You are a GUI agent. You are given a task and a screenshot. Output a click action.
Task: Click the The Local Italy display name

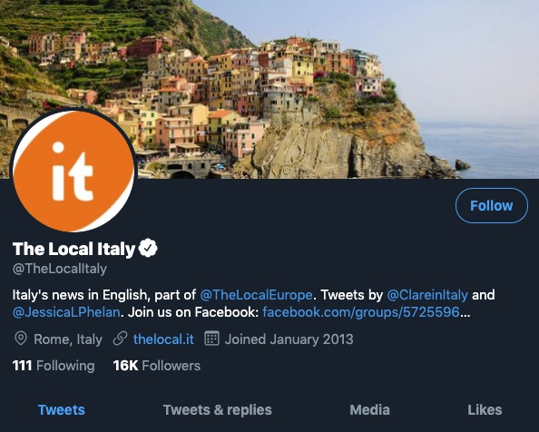73,249
